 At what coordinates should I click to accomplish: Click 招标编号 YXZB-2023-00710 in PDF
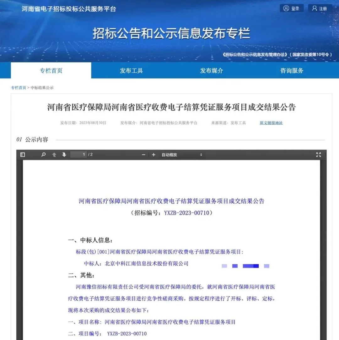(x=171, y=213)
